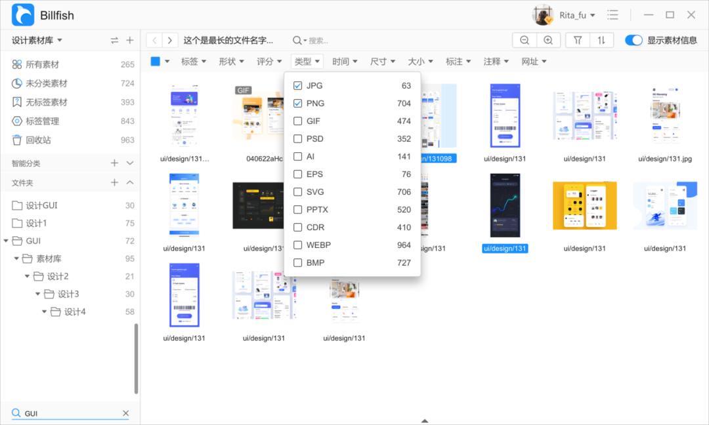Check the PSD type checkbox
This screenshot has height=425, width=709.
pos(297,138)
